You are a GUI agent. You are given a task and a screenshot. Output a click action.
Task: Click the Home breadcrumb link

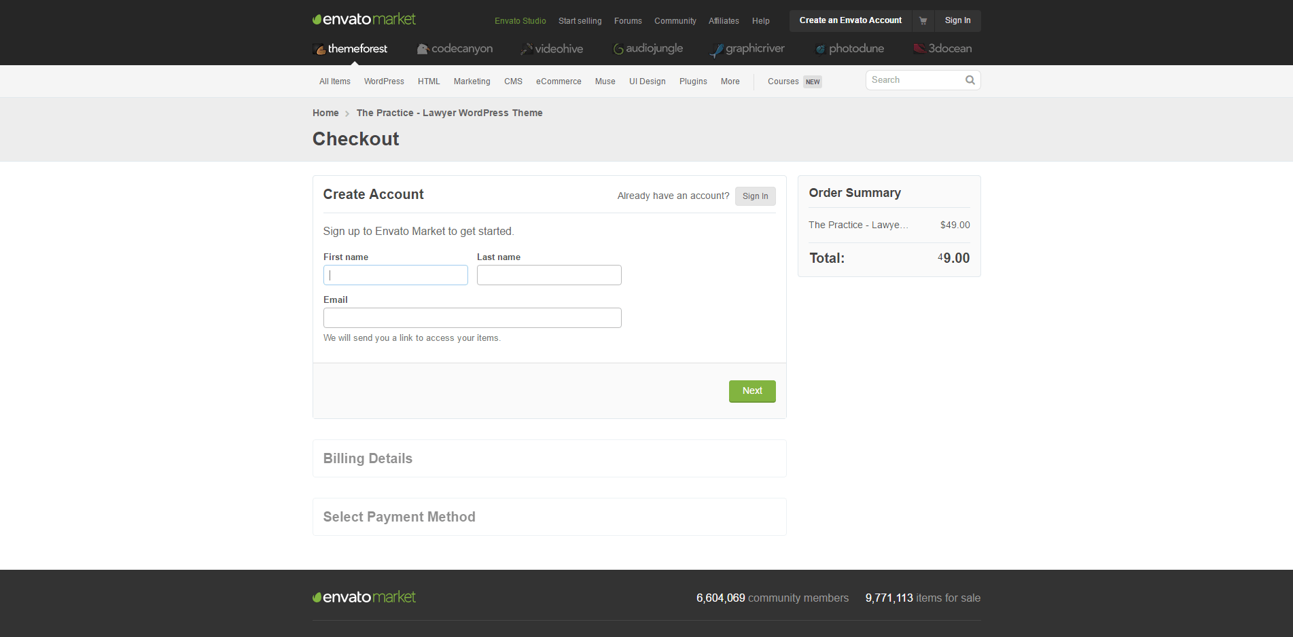coord(325,113)
